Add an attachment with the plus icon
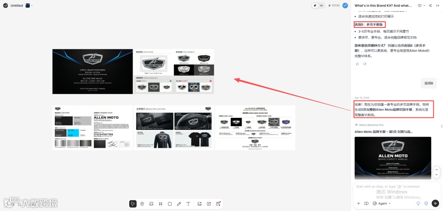 pos(359,203)
